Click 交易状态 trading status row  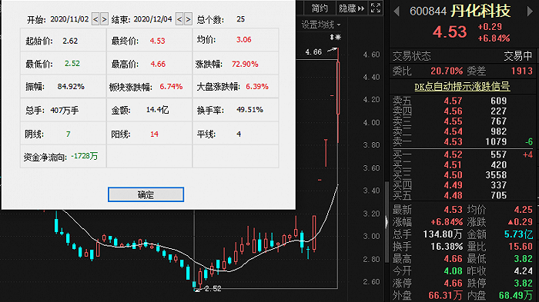[x=462, y=56]
